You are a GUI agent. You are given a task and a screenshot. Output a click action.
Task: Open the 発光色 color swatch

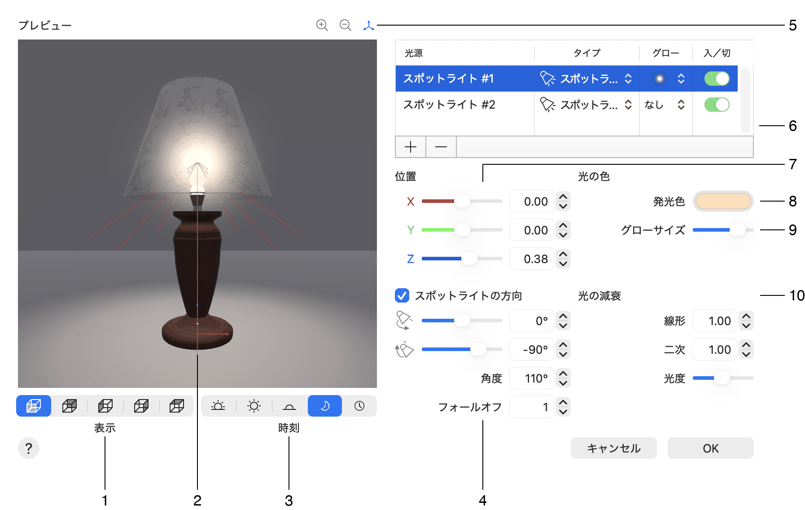pos(723,201)
